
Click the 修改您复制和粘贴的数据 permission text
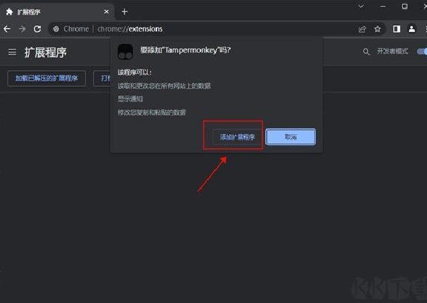pyautogui.click(x=152, y=112)
